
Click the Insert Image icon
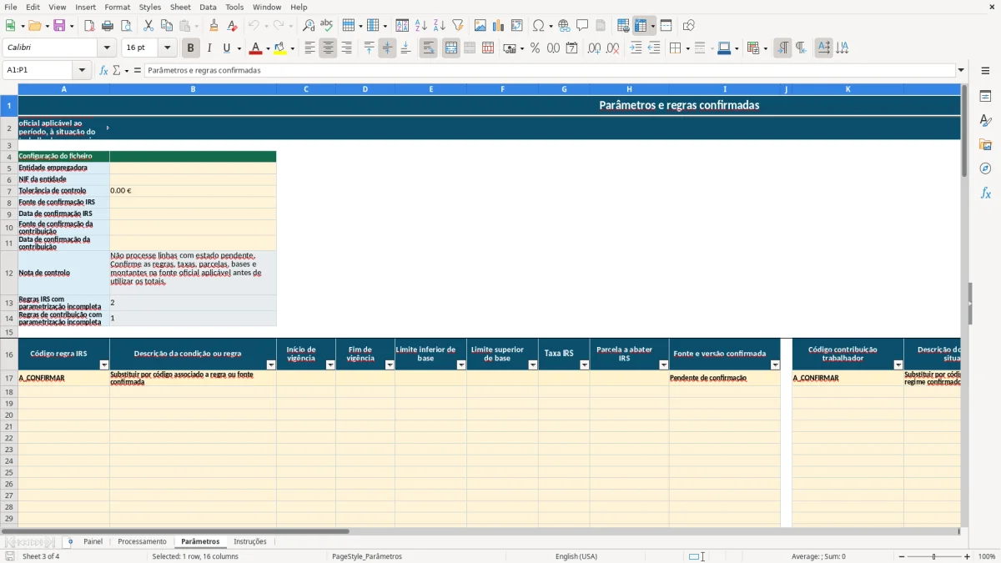point(480,26)
